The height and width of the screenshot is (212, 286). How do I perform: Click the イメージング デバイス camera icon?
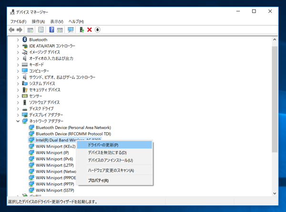(25, 52)
